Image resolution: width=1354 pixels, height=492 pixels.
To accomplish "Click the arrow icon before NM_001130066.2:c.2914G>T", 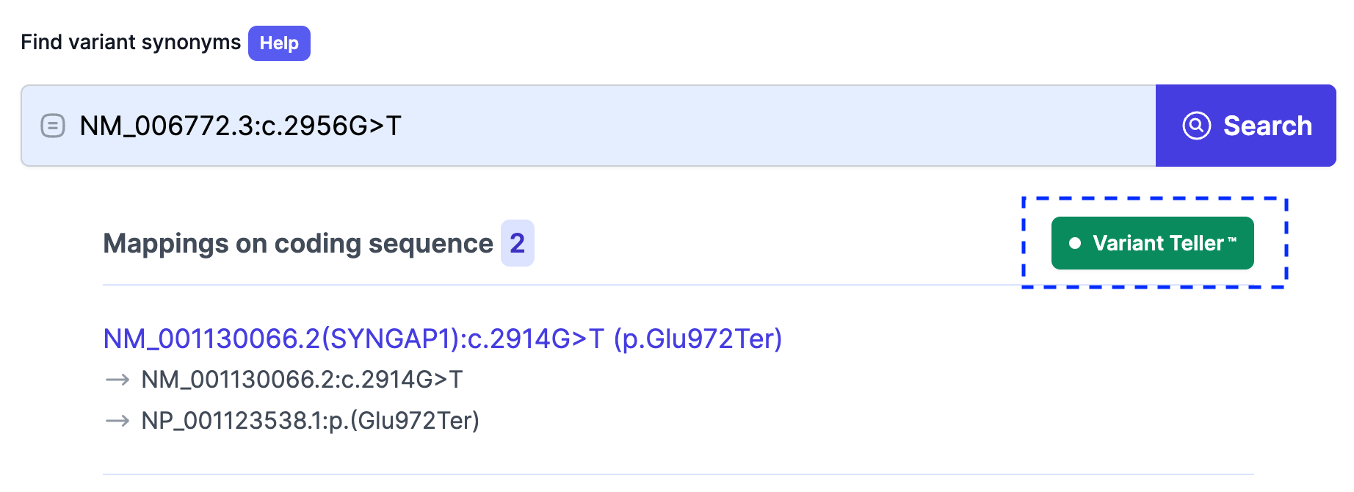I will pyautogui.click(x=117, y=380).
